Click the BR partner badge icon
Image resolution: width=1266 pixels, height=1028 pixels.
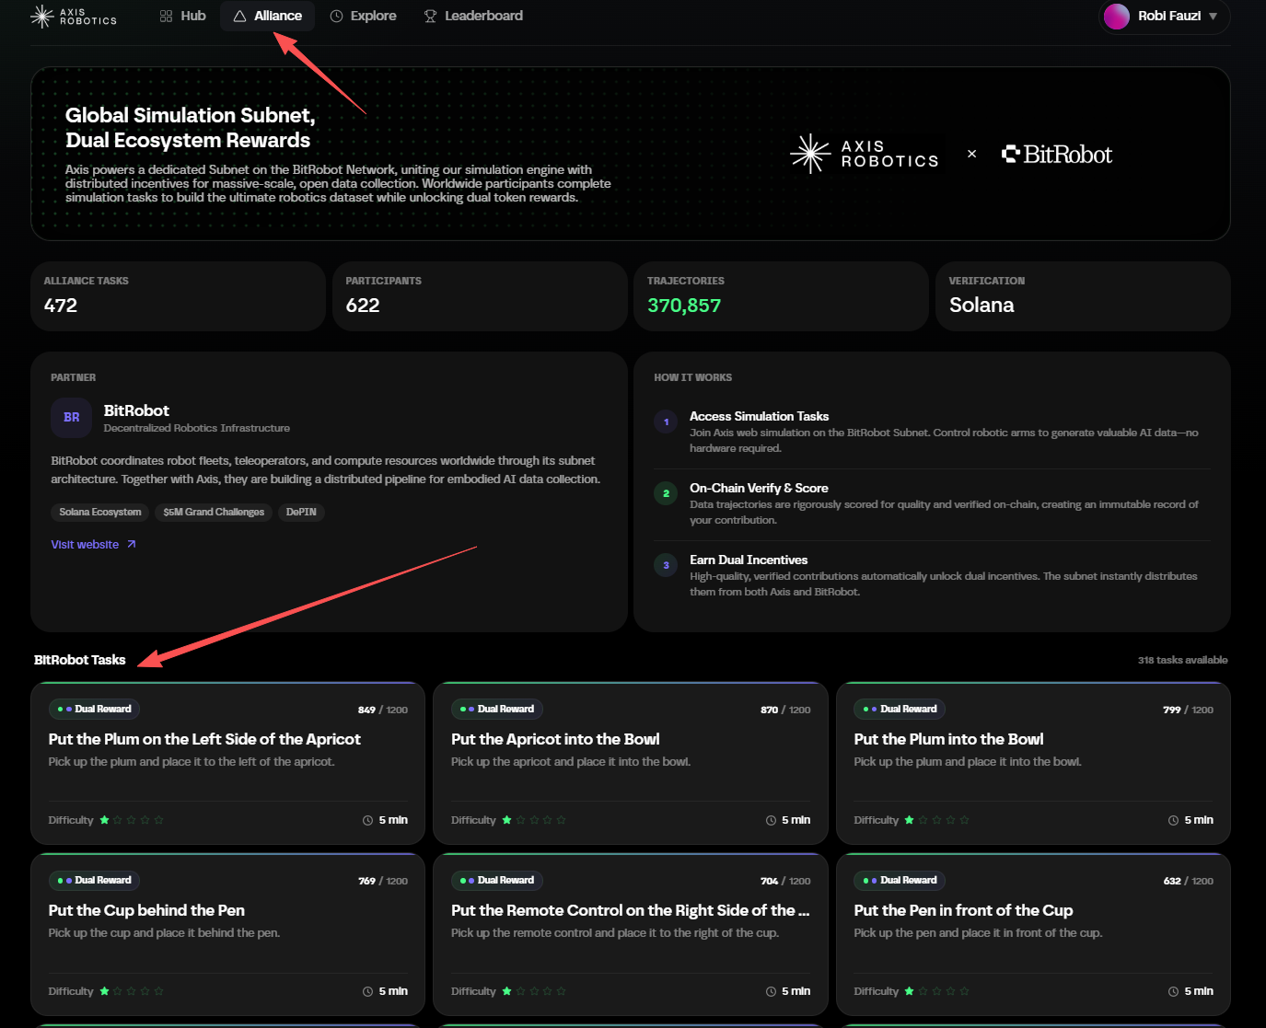(x=72, y=418)
